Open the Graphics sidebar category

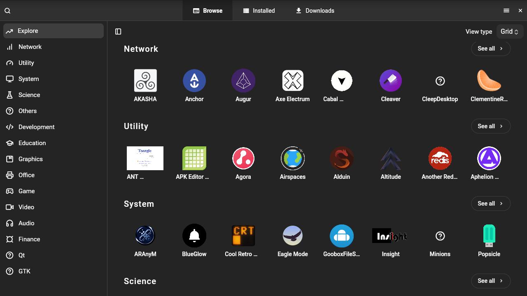click(x=54, y=159)
